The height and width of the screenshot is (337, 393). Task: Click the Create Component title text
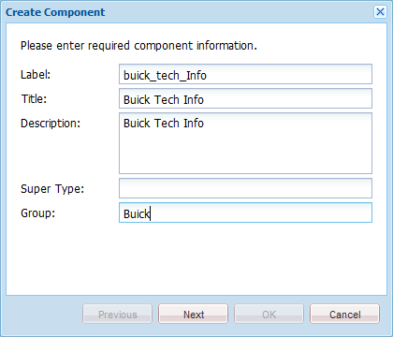pos(55,12)
